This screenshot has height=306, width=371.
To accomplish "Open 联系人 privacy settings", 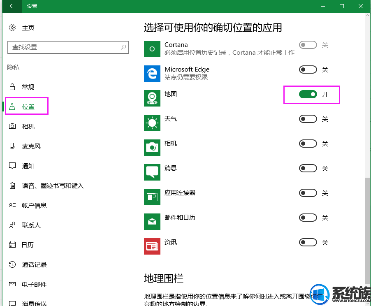I will [x=31, y=225].
